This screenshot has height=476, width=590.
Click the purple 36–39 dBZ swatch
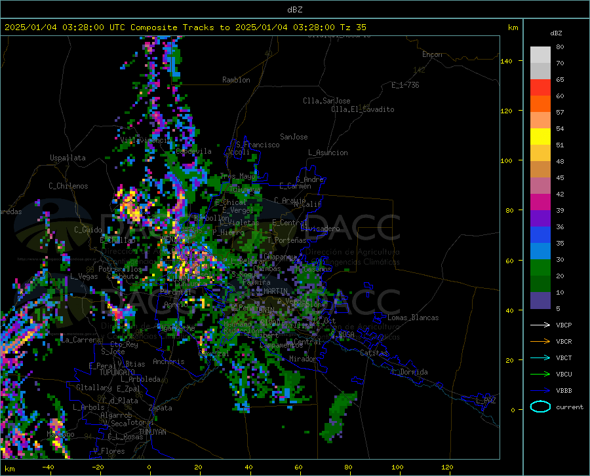click(x=540, y=219)
